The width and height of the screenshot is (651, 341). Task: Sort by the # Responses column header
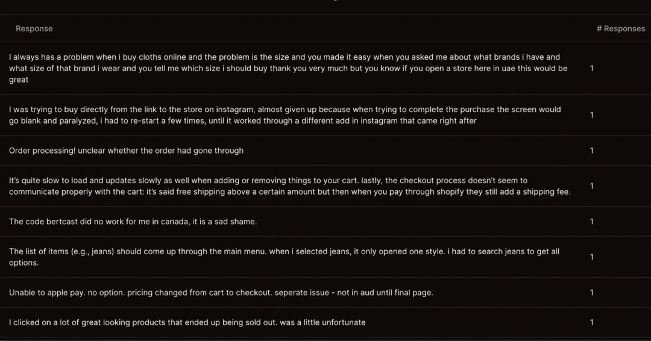click(x=621, y=29)
